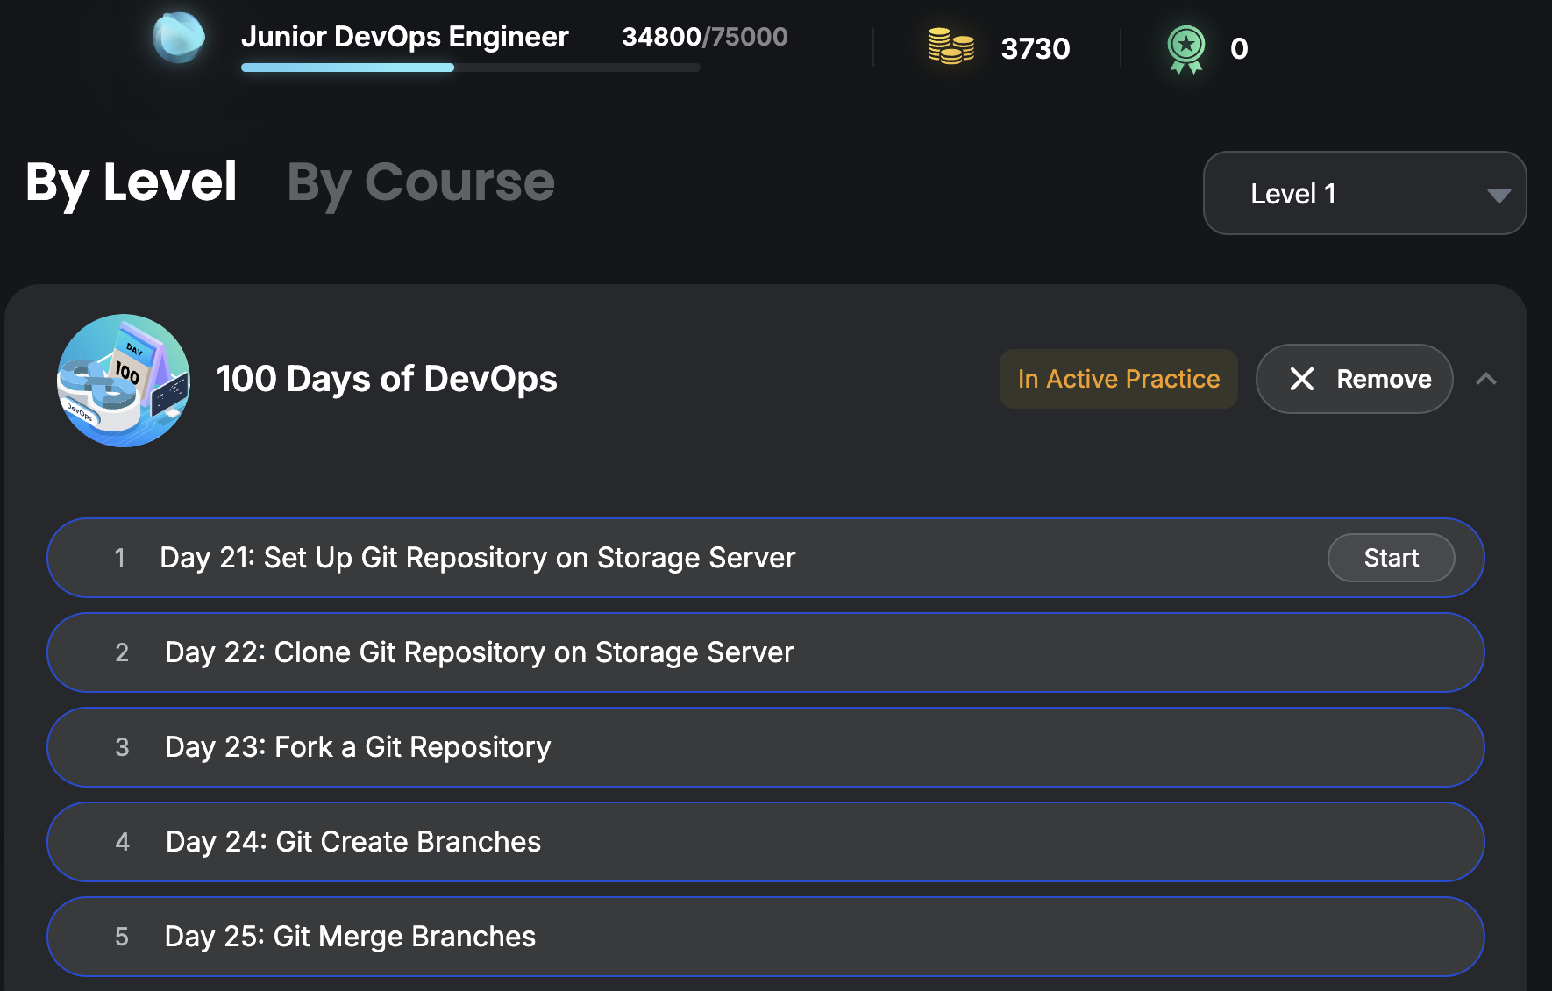1552x991 pixels.
Task: Click the dropdown arrow beside Level 1
Action: point(1499,195)
